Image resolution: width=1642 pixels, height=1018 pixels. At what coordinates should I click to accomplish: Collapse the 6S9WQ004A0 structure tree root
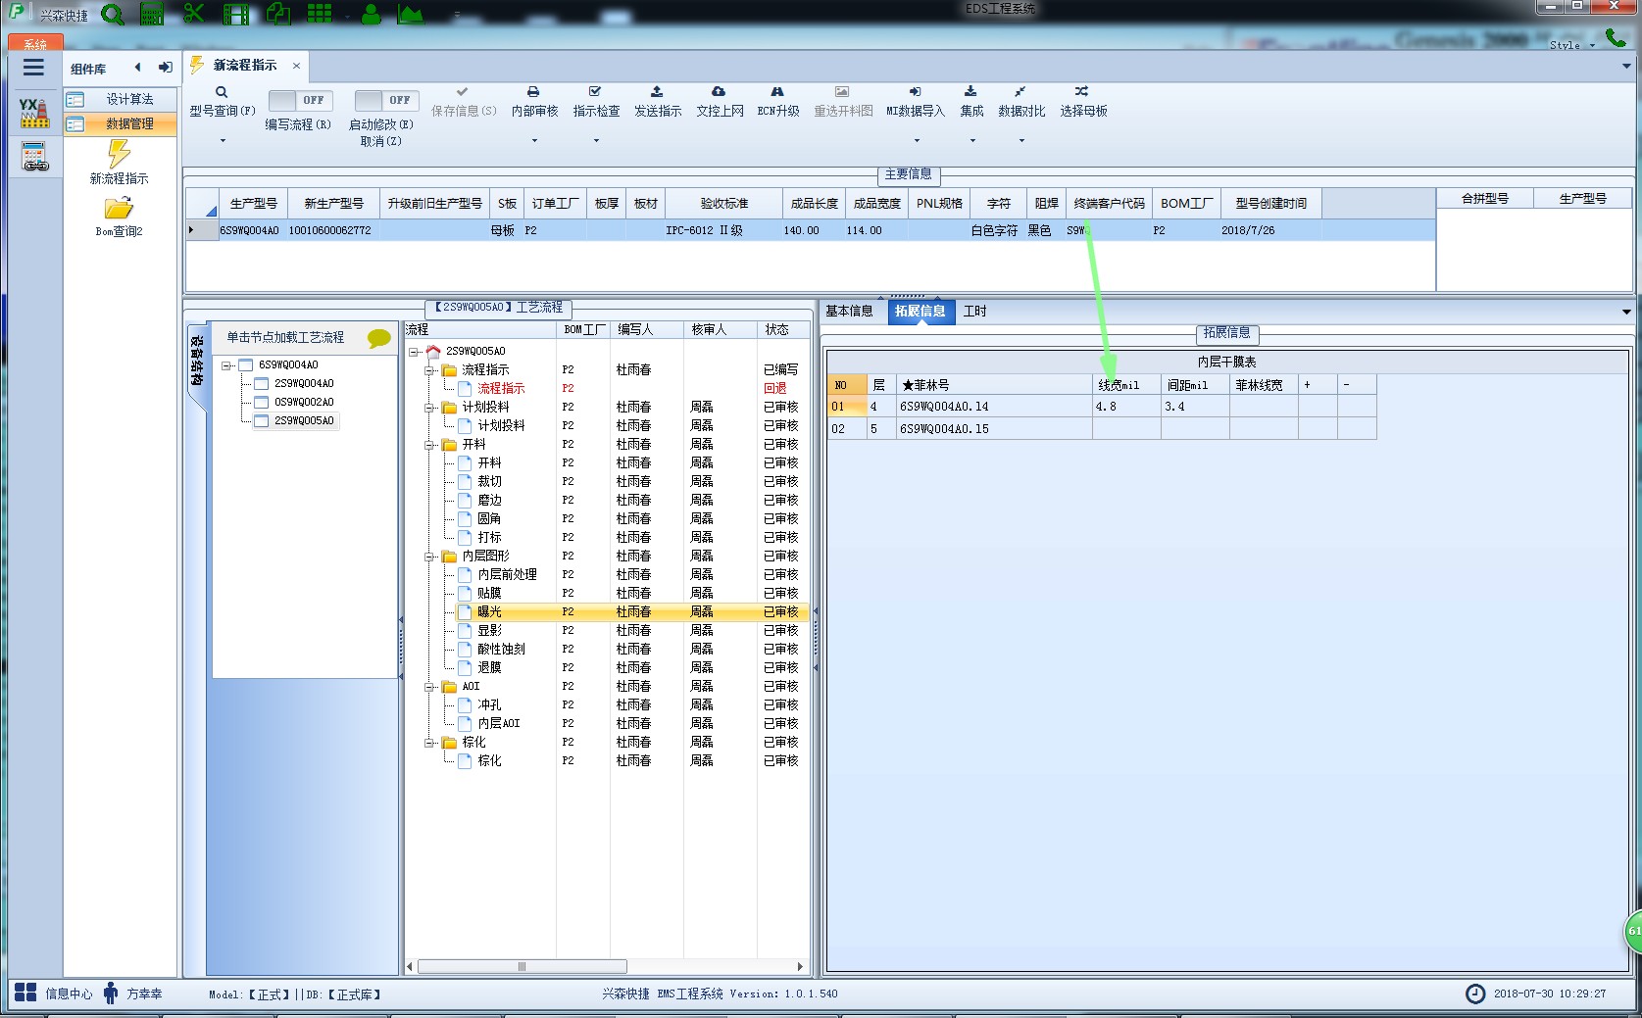tap(226, 365)
